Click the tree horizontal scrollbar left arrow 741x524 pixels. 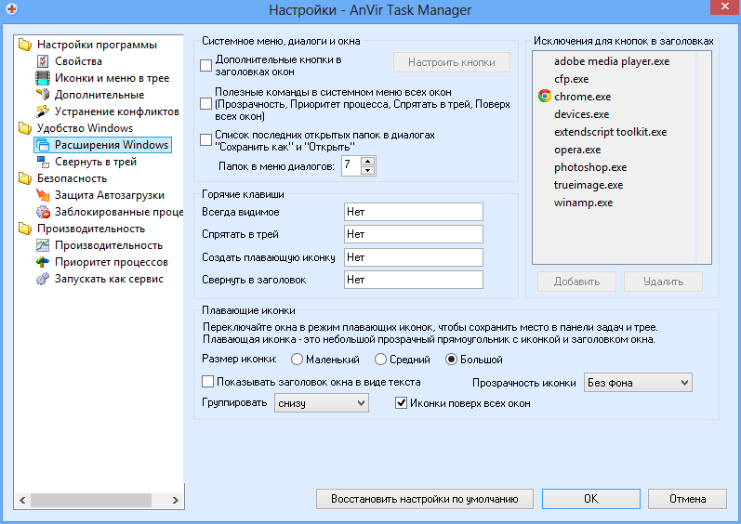pyautogui.click(x=22, y=500)
